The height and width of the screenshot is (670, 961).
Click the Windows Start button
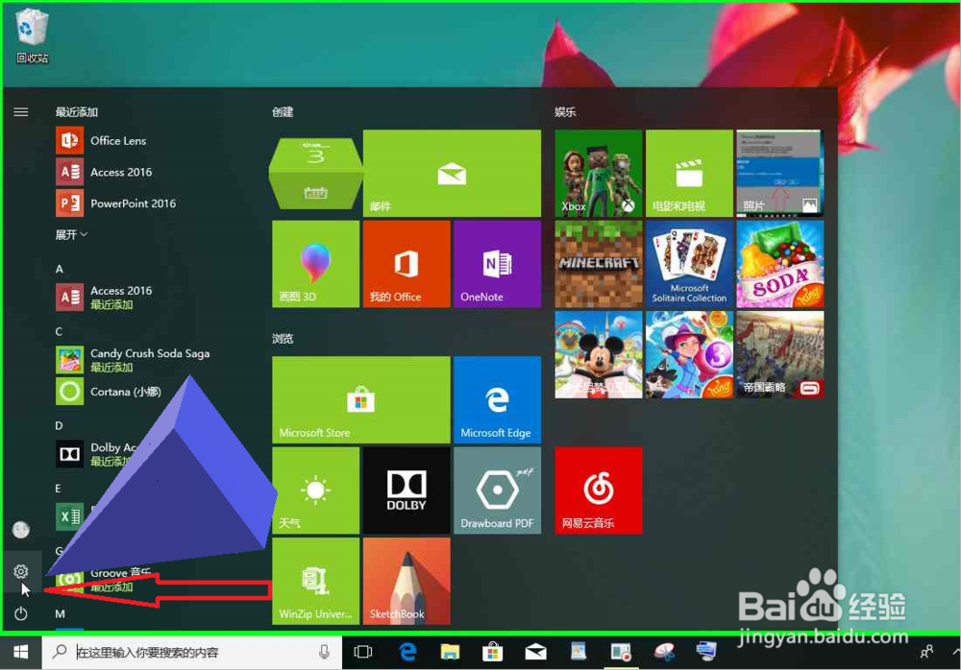pyautogui.click(x=21, y=652)
